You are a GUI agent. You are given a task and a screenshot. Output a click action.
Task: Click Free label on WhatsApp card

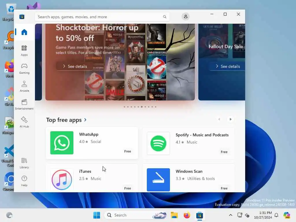127,151
